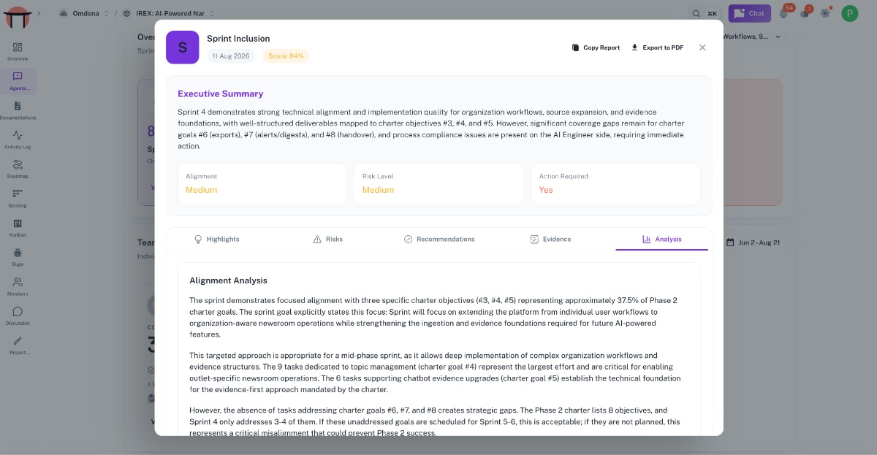Open the Overview sidebar icon
The image size is (877, 455).
18,51
